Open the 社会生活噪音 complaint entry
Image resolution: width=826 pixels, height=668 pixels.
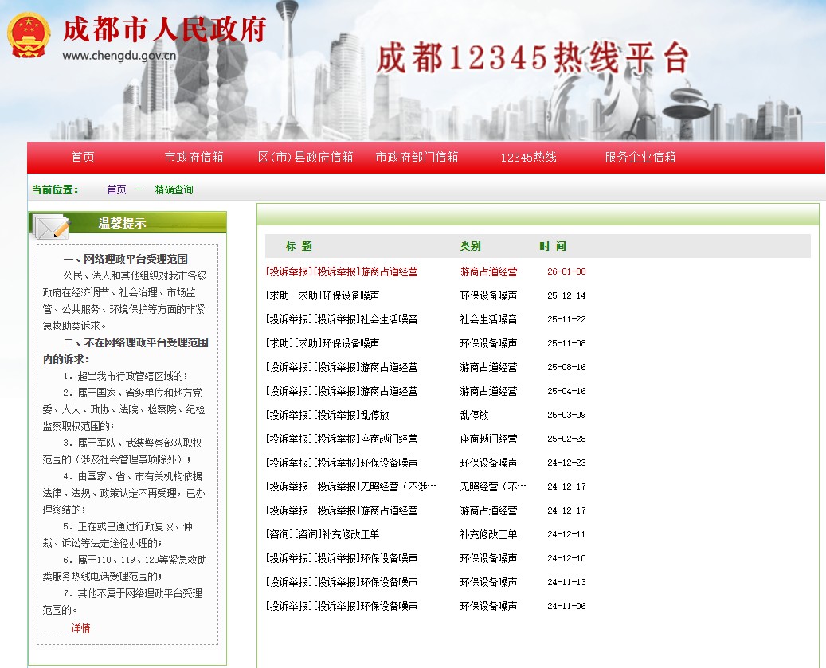342,319
